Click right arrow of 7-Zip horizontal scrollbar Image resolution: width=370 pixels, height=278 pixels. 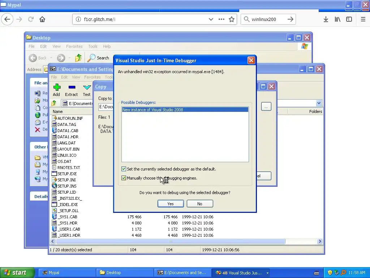tap(320, 241)
